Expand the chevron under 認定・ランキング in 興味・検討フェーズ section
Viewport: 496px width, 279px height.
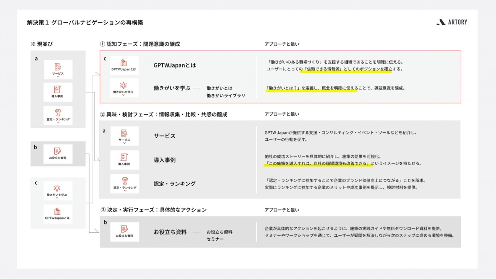pos(125,191)
